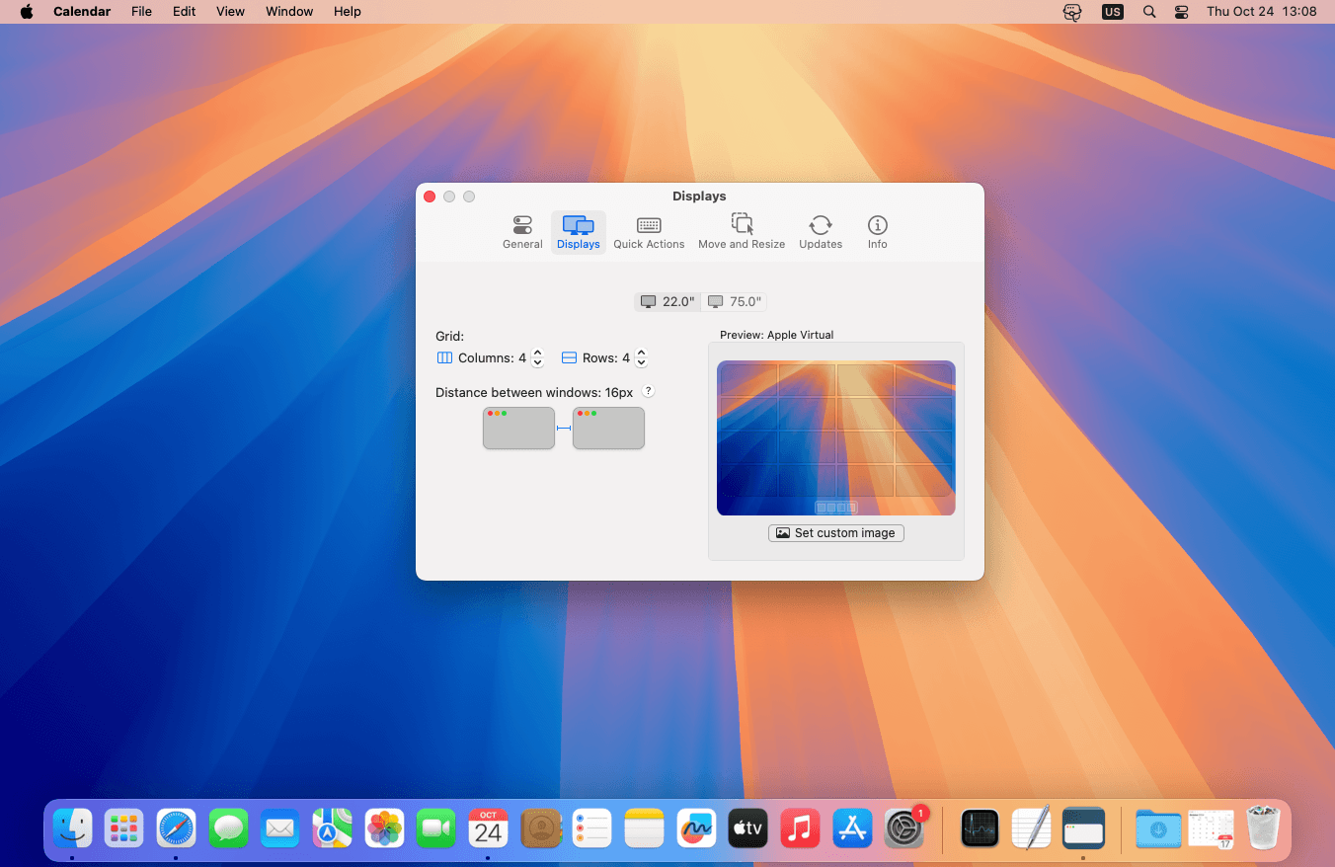
Task: Open the Help menu
Action: click(347, 12)
